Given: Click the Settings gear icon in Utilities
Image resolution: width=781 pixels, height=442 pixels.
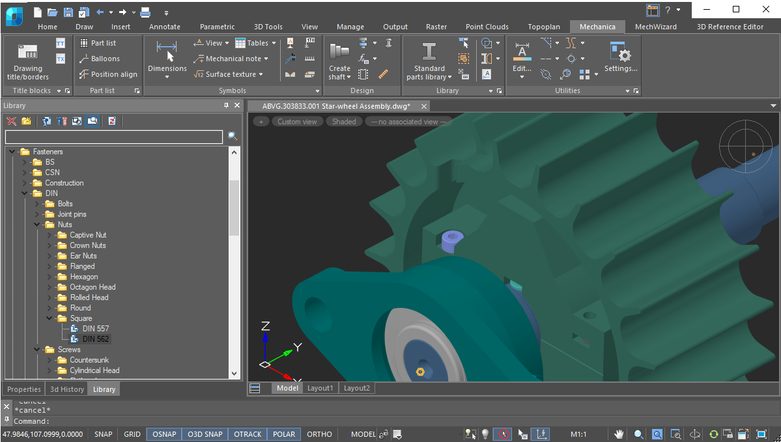Looking at the screenshot, I should (x=620, y=52).
